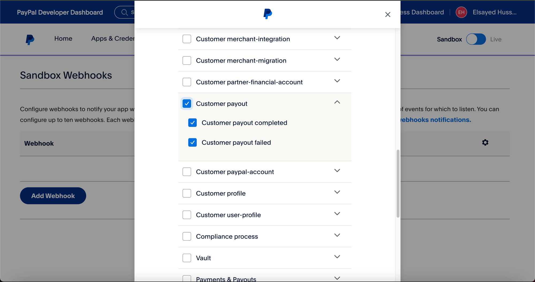The width and height of the screenshot is (535, 282).
Task: Click the Add Webhook button
Action: click(x=53, y=196)
